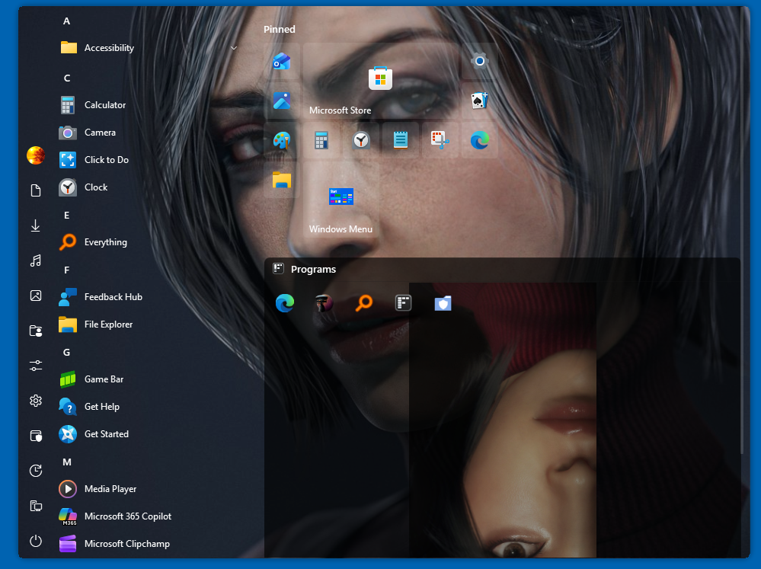This screenshot has width=761, height=569.
Task: Expand the Accessibility folder chevron
Action: [x=234, y=47]
